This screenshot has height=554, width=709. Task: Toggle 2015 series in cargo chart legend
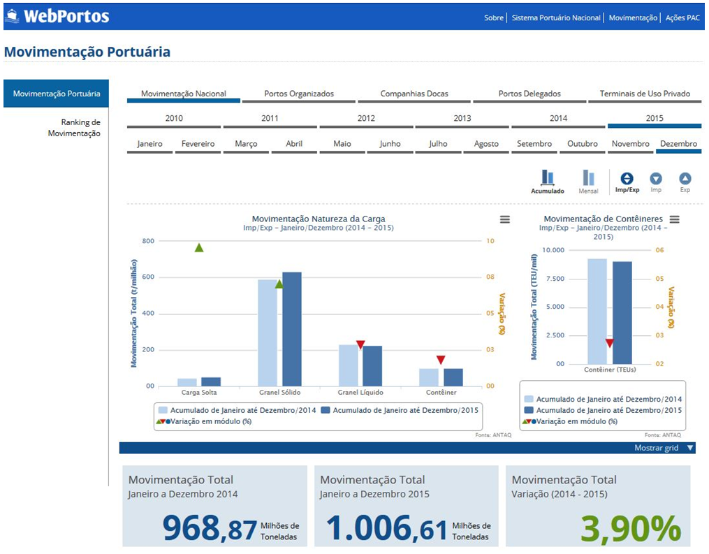tap(399, 410)
